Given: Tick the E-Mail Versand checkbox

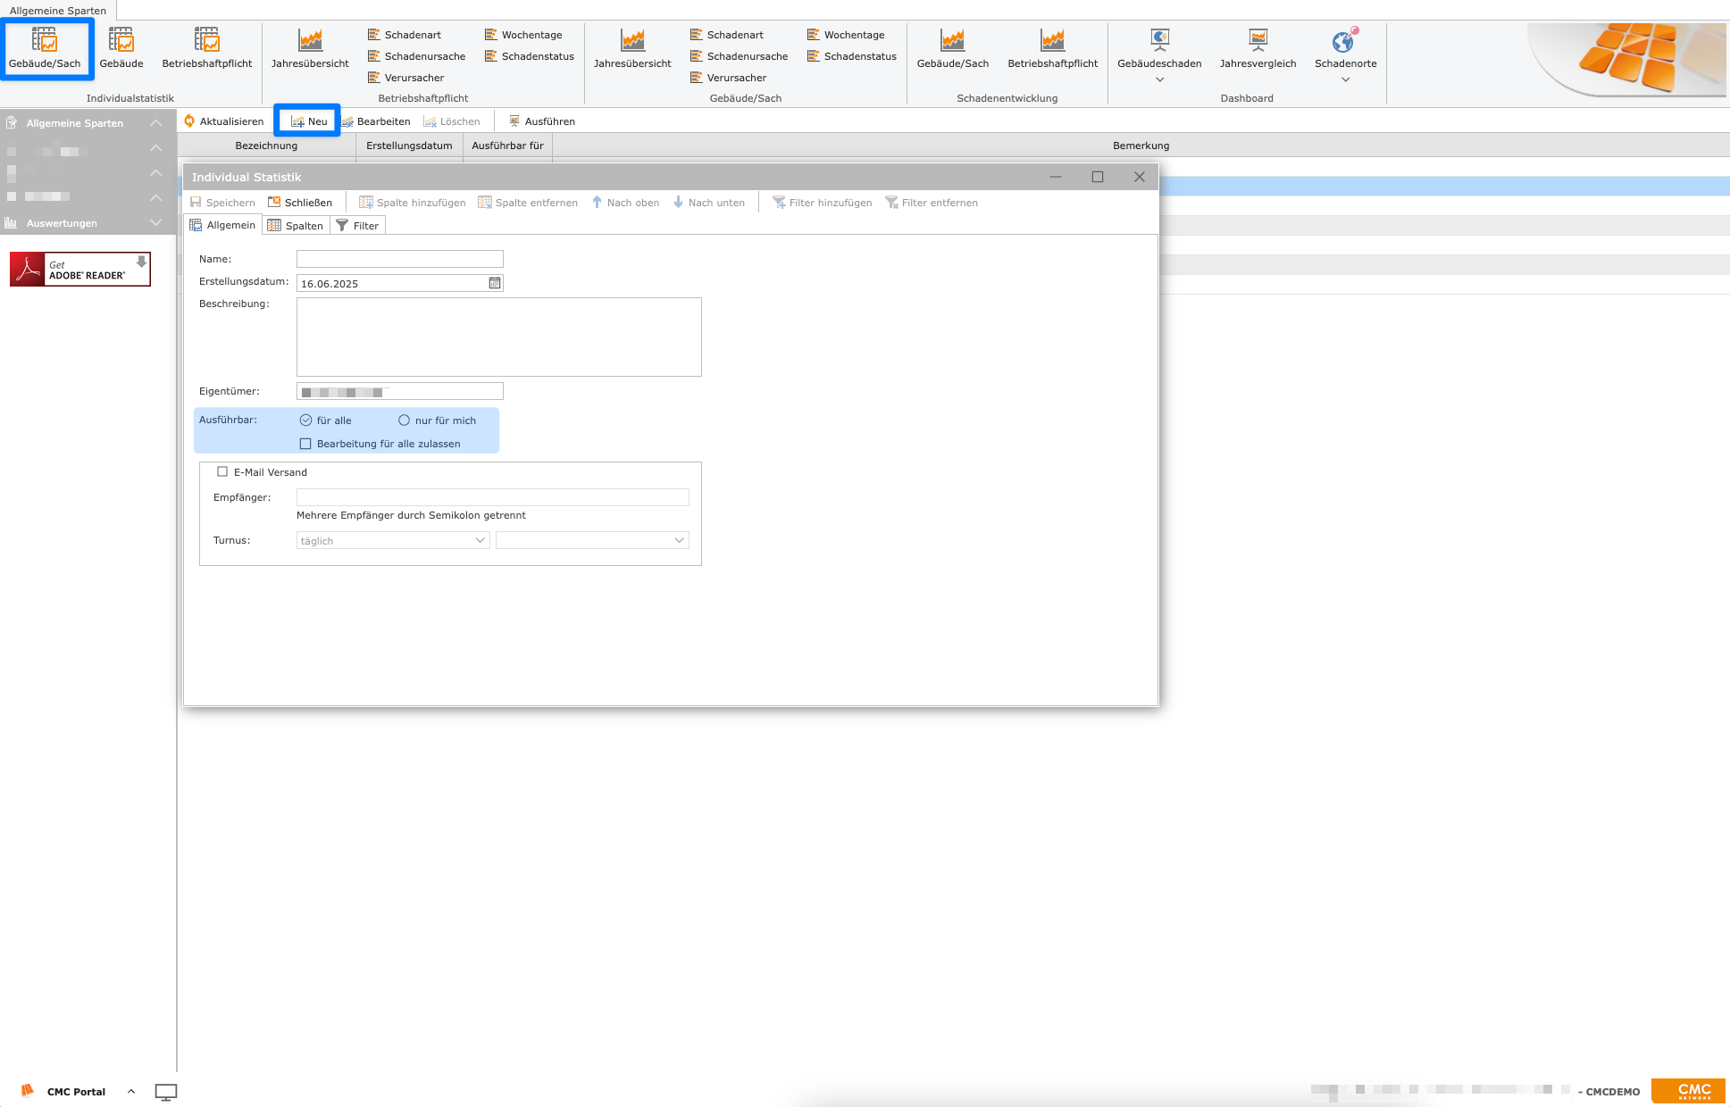Looking at the screenshot, I should click(x=222, y=472).
